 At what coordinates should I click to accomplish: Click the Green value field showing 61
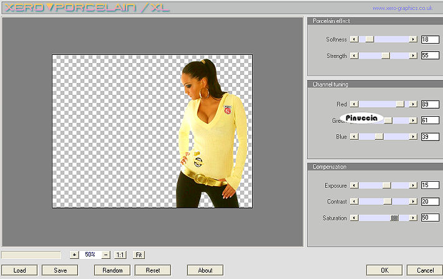click(x=430, y=120)
